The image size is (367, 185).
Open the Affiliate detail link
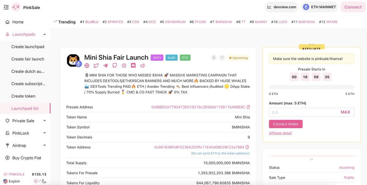tap(280, 133)
